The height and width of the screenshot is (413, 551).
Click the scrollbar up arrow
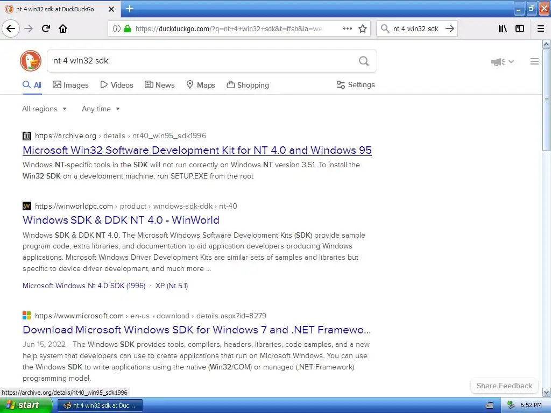point(547,44)
